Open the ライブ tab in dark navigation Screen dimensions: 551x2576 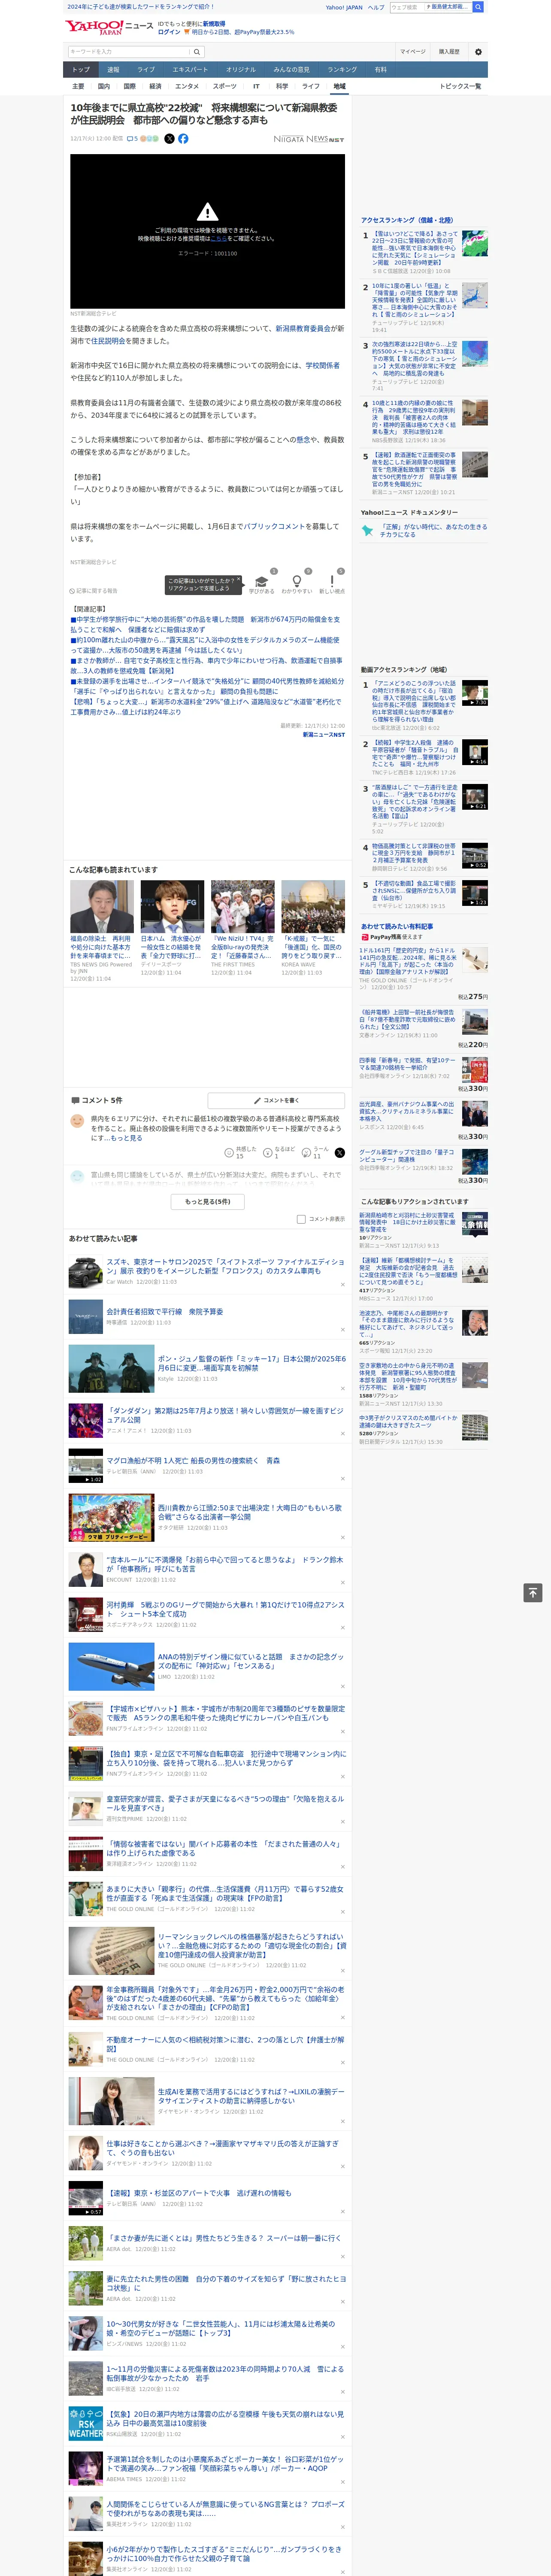(x=146, y=69)
